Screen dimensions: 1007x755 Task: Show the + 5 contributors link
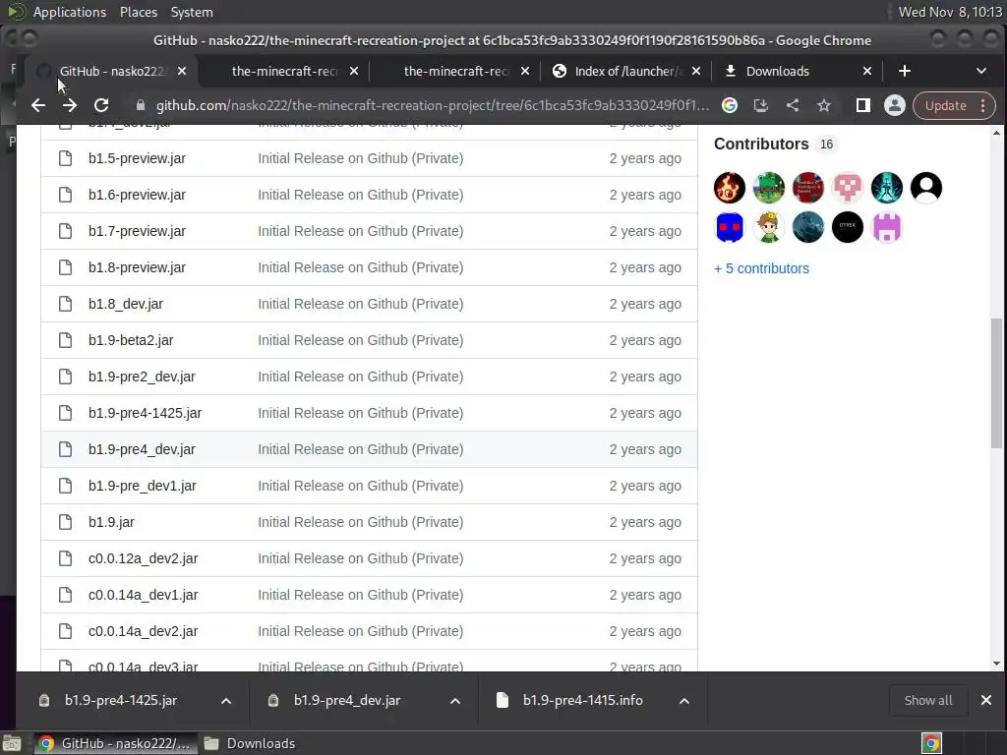point(762,268)
